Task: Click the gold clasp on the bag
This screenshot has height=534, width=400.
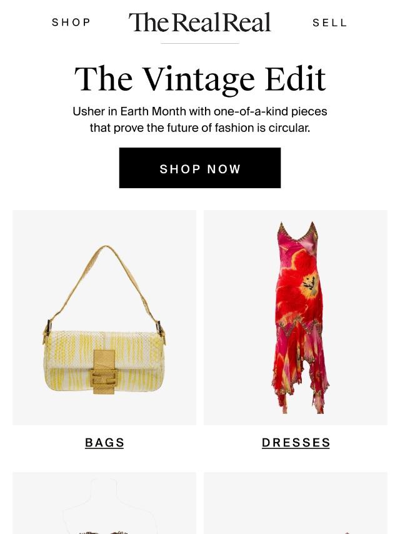Action: (x=104, y=372)
